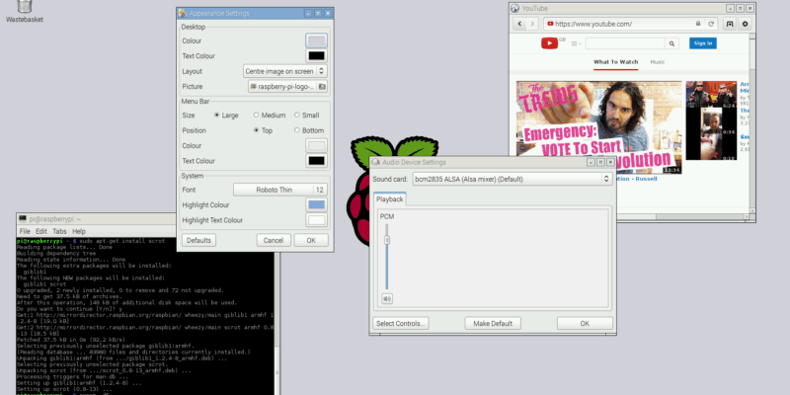Image resolution: width=790 pixels, height=395 pixels.
Task: Open the terminal Edit menu
Action: pos(40,231)
